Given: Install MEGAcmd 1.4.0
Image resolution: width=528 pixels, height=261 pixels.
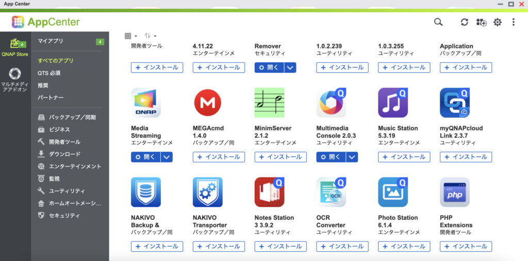Looking at the screenshot, I should (x=219, y=157).
